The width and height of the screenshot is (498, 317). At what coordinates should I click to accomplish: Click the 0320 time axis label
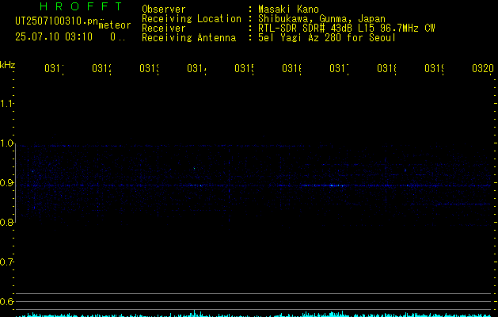(483, 68)
